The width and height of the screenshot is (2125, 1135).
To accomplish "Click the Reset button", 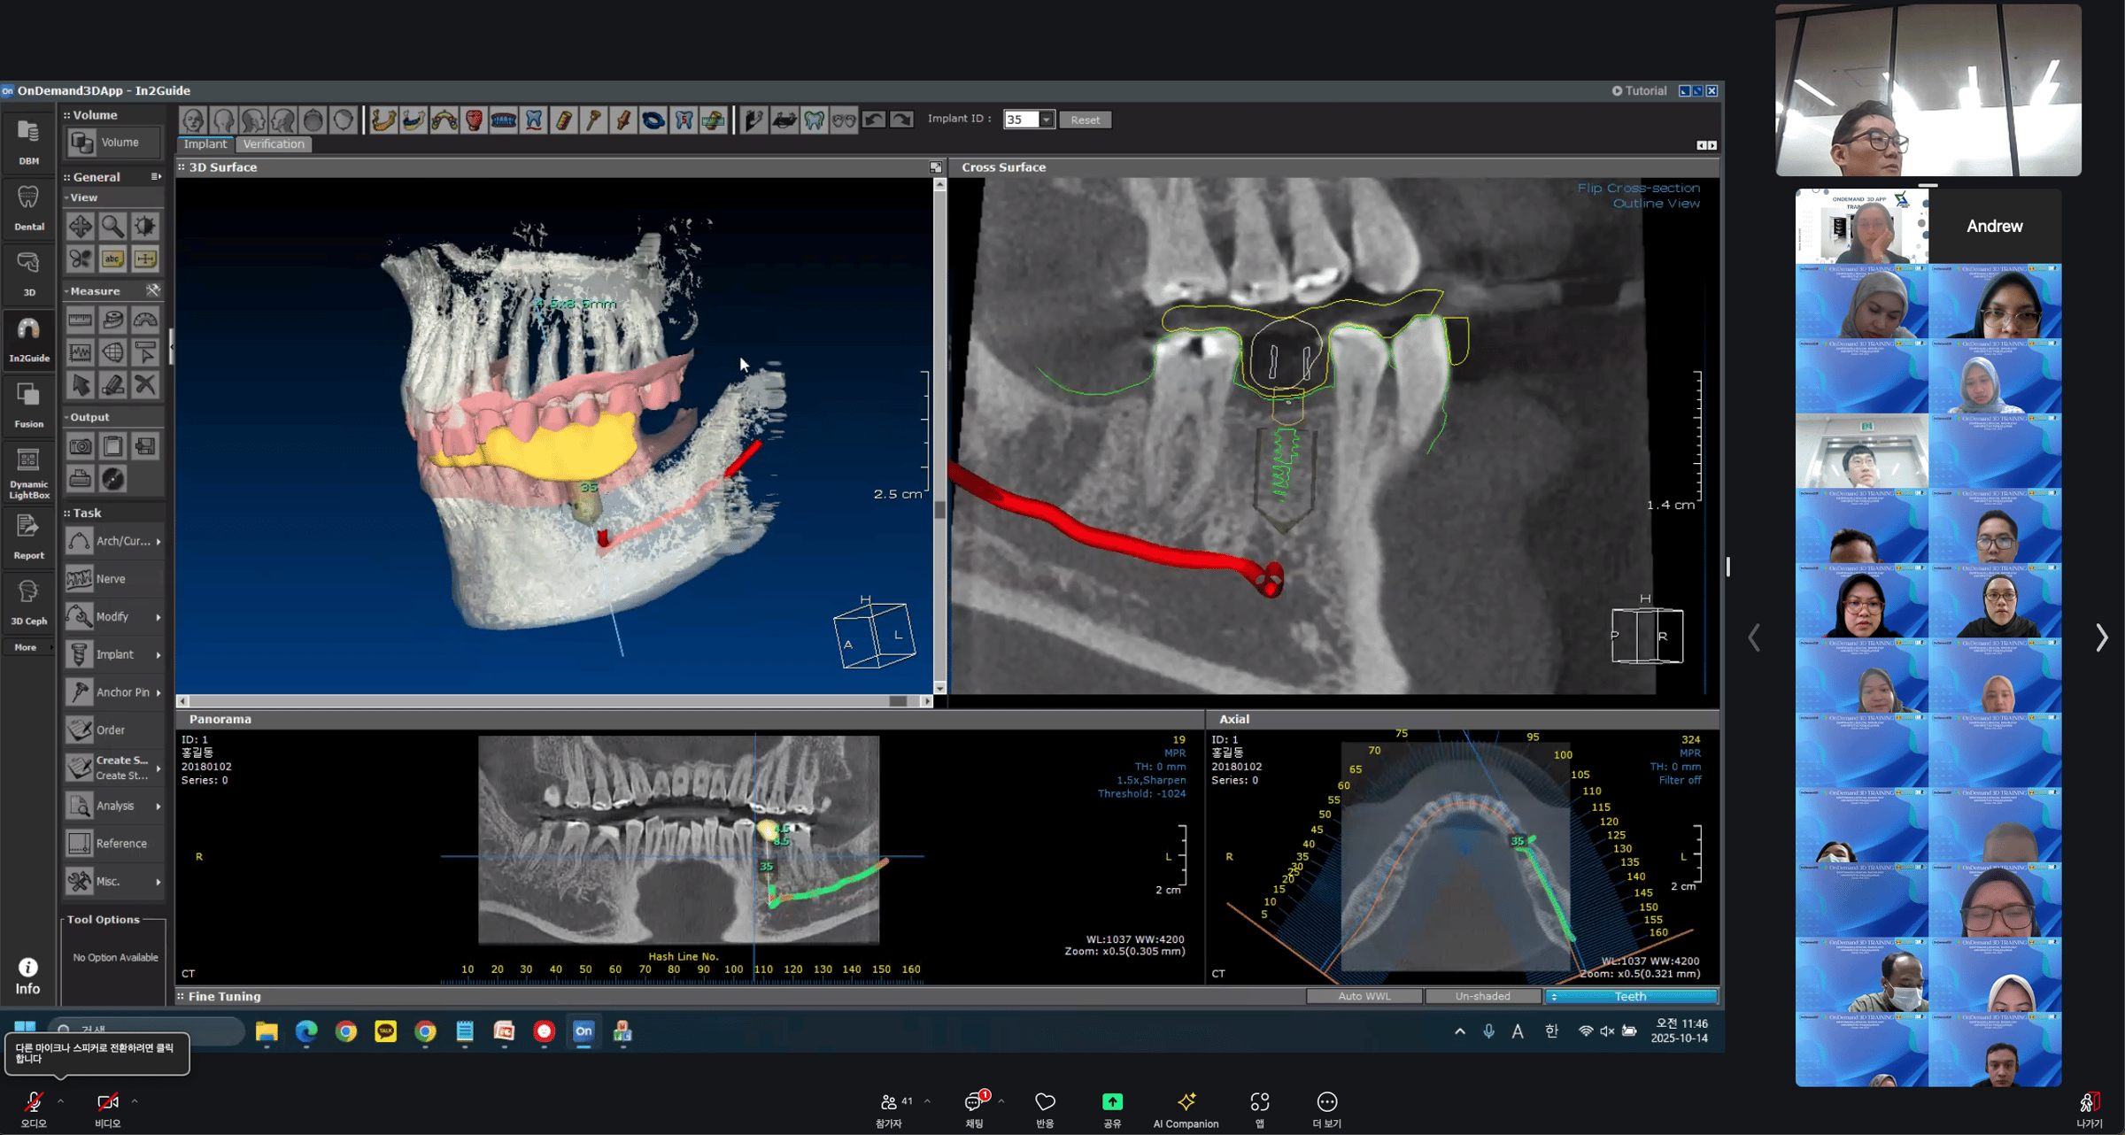I will [x=1085, y=120].
